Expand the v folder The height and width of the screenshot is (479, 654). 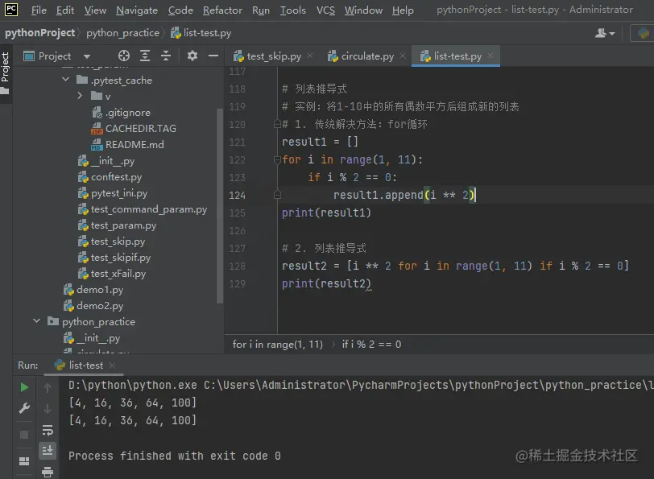pos(80,96)
